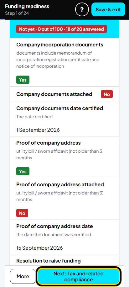This screenshot has width=129, height=287.
Task: Click the Save & exit button
Action: pyautogui.click(x=108, y=9)
